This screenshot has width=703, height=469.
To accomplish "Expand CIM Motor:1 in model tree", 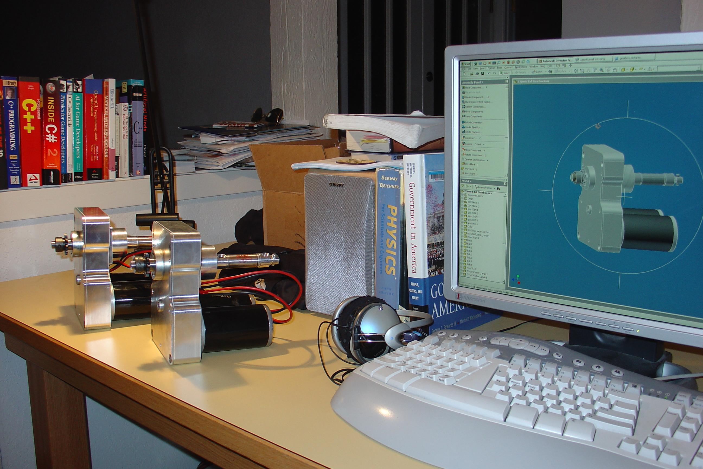I will (462, 202).
